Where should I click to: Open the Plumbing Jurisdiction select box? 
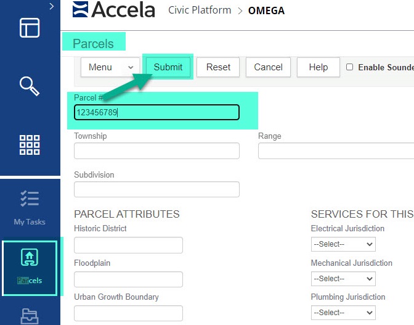[343, 313]
